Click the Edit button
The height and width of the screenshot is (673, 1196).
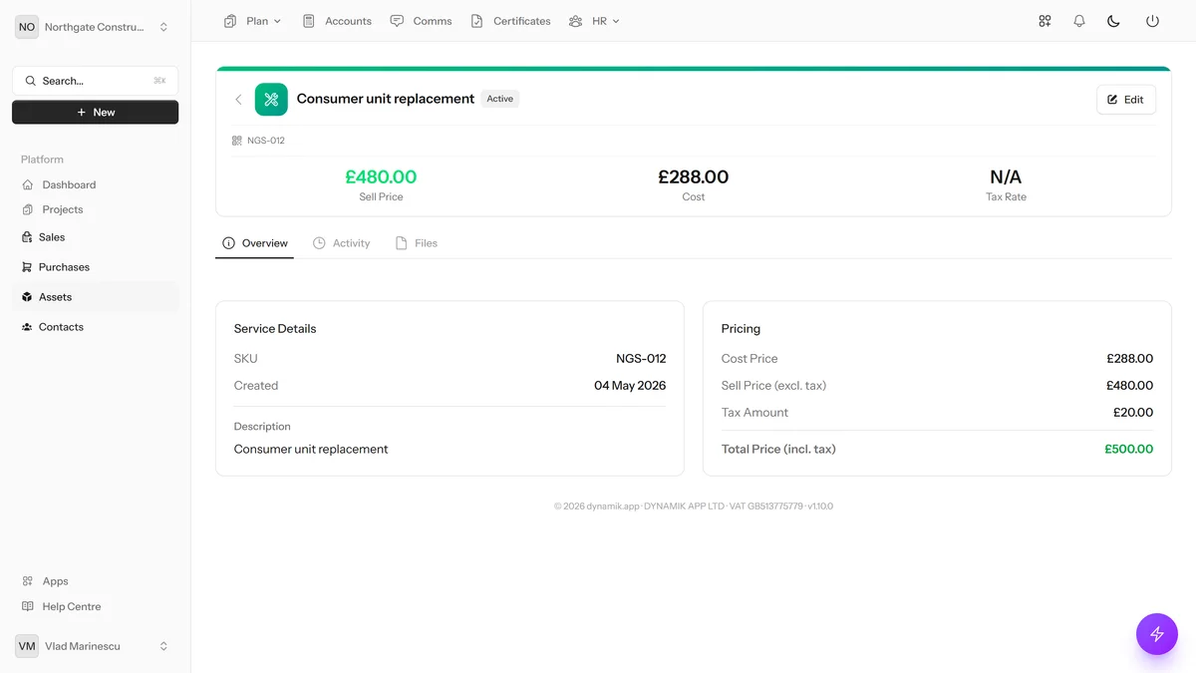[1126, 100]
